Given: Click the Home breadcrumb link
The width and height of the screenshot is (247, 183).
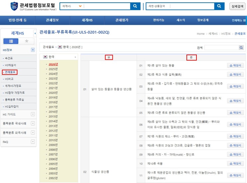Looking at the screenshot, I should (200, 34).
